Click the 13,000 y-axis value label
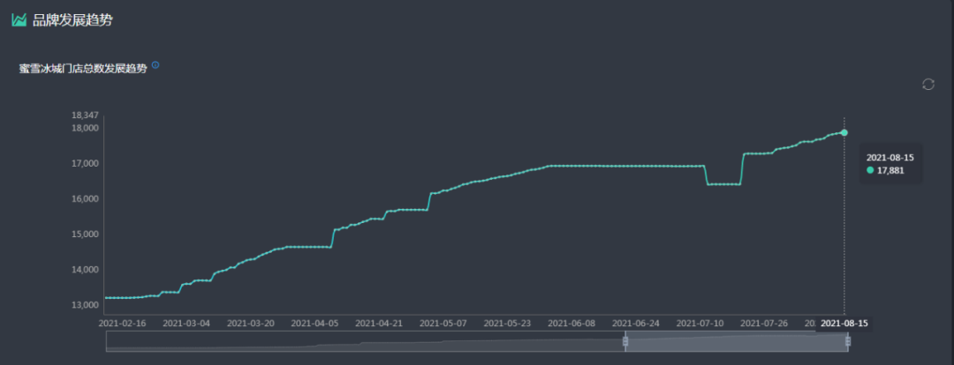This screenshot has width=954, height=365. (85, 305)
